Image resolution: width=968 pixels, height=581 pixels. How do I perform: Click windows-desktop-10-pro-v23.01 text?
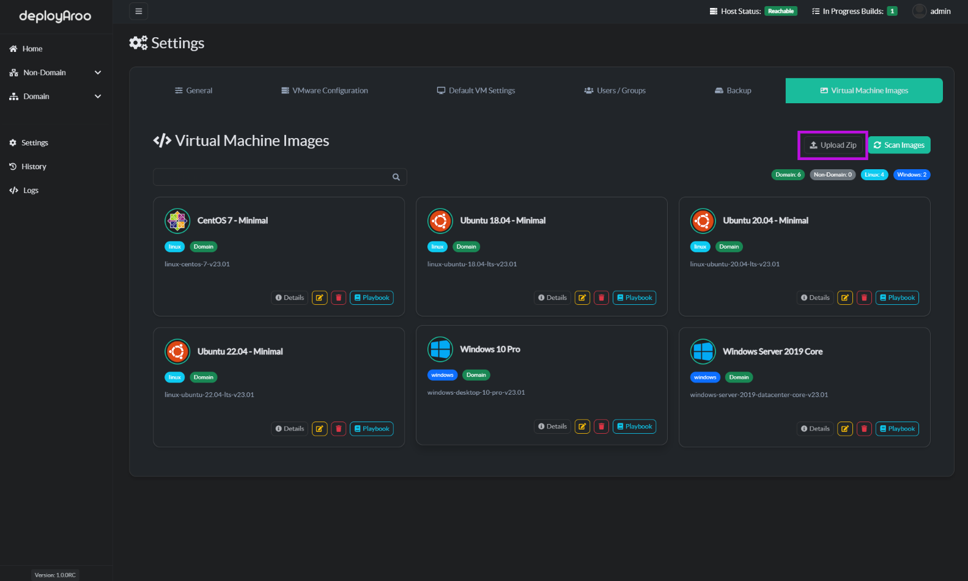pyautogui.click(x=476, y=393)
